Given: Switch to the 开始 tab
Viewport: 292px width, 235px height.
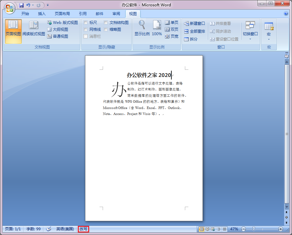Looking at the screenshot, I should 25,14.
